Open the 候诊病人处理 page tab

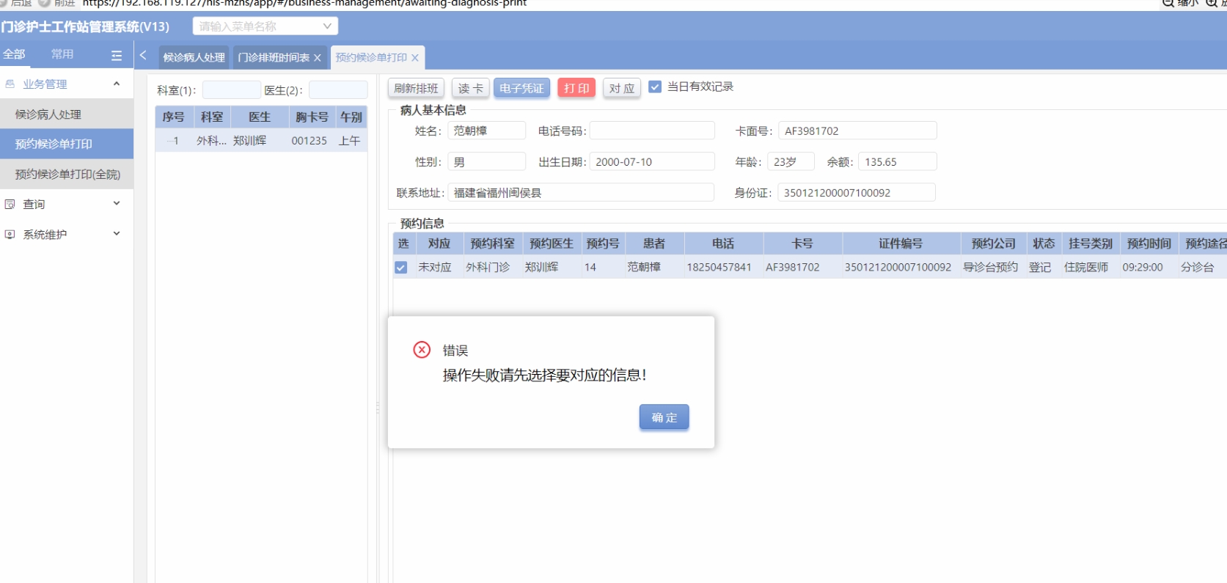tap(194, 57)
